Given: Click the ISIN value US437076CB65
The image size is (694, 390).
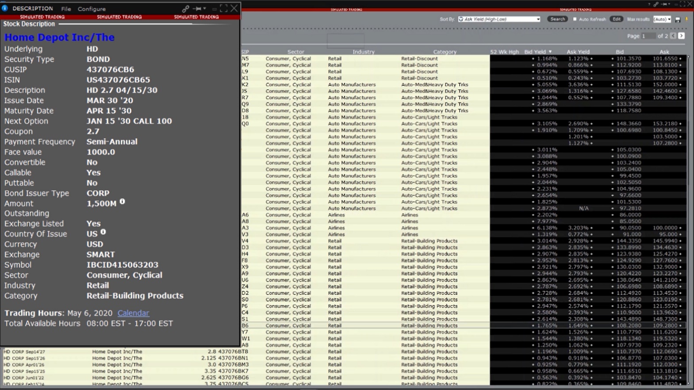Looking at the screenshot, I should pyautogui.click(x=118, y=80).
